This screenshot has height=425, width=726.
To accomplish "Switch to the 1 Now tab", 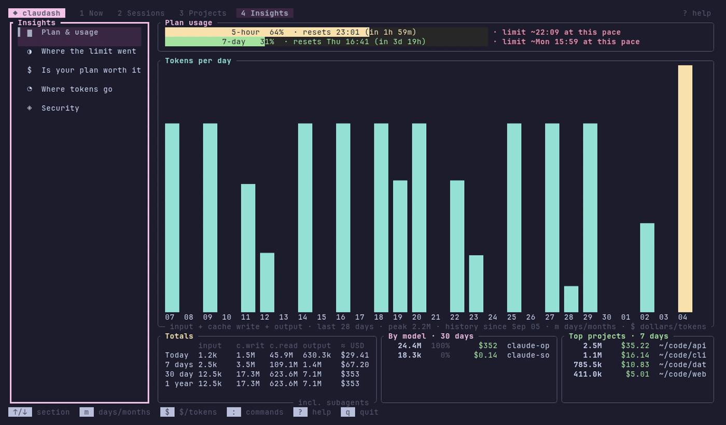I will click(91, 13).
